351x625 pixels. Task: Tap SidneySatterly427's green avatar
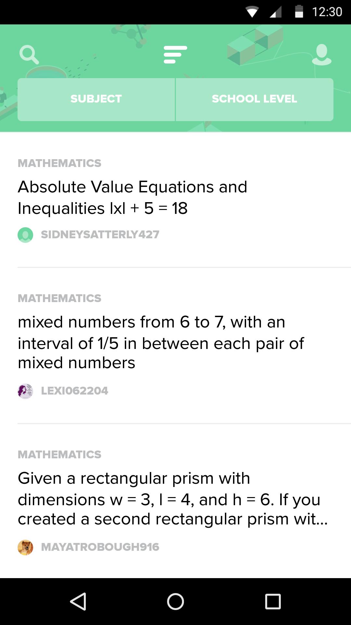[x=25, y=235]
